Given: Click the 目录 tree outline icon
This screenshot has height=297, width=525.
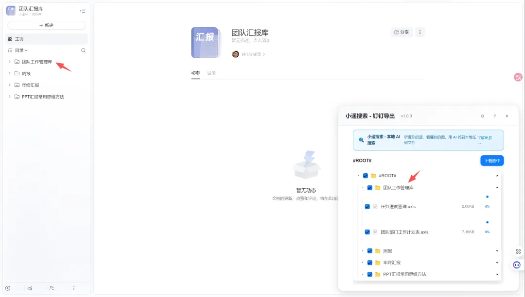Looking at the screenshot, I should point(10,50).
